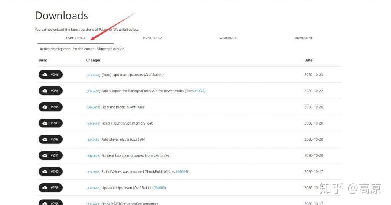Download build #239 via cloud icon
Viewport: 391px width, 205px height.
(45, 188)
